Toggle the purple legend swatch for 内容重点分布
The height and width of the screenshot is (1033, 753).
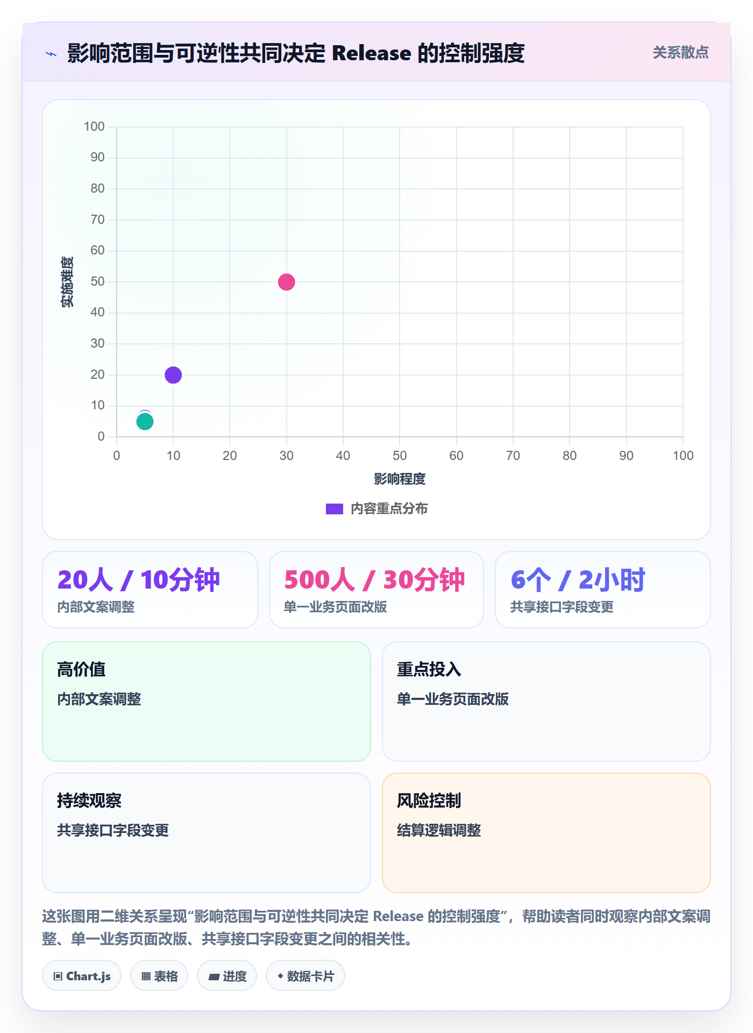click(334, 509)
